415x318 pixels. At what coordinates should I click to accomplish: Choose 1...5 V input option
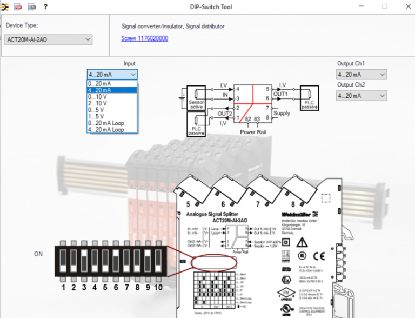pos(112,117)
